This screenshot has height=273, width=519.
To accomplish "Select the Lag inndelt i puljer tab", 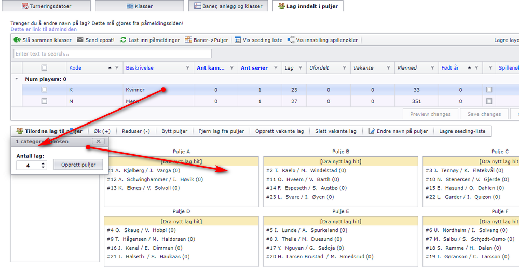I will point(308,6).
